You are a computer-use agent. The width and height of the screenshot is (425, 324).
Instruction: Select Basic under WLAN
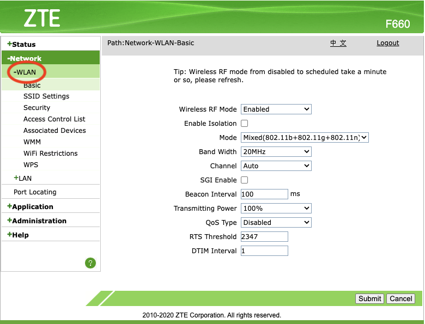pyautogui.click(x=32, y=85)
